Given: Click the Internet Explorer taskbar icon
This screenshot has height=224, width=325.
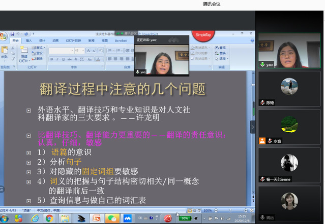Looking at the screenshot, I should click(35, 218).
